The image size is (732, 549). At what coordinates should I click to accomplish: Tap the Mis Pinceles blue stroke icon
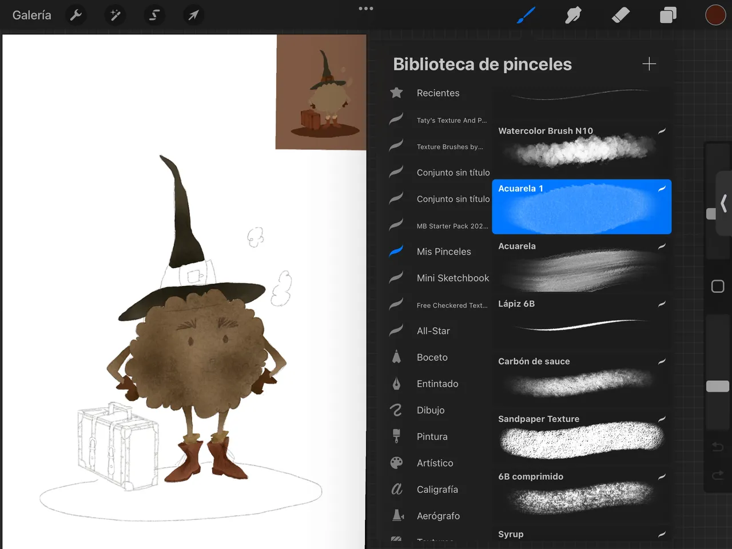coord(396,251)
